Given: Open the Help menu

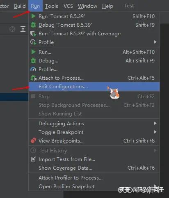Looking at the screenshot, I should pyautogui.click(x=107, y=6).
